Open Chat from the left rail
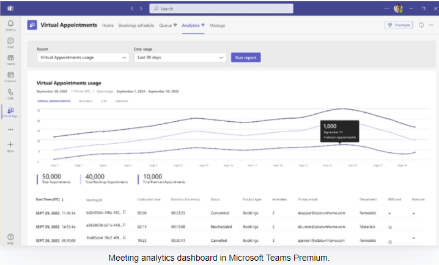The height and width of the screenshot is (265, 439). pos(10,43)
